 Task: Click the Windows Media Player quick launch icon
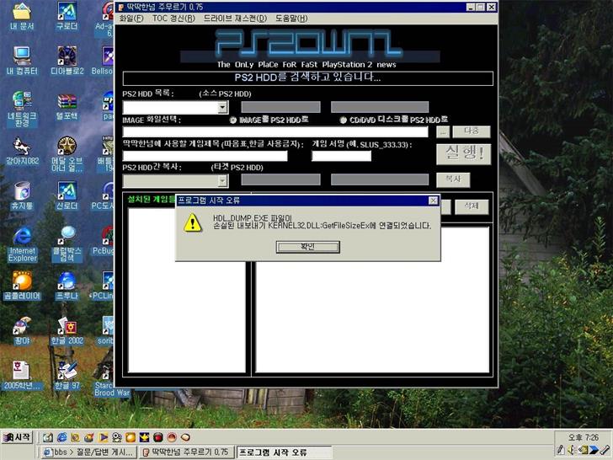[104, 437]
